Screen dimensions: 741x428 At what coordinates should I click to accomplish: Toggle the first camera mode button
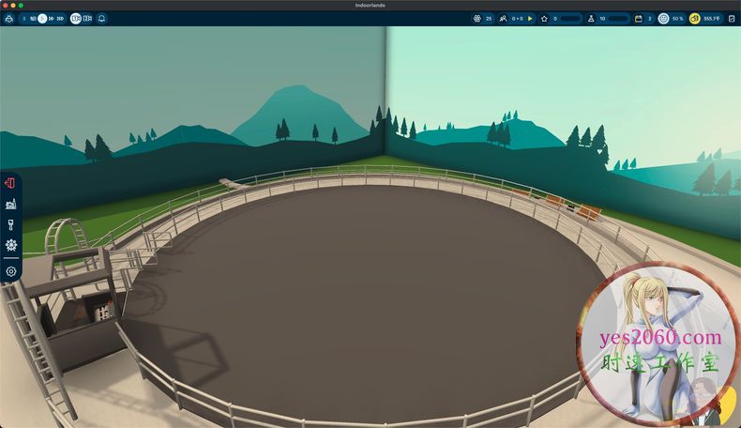point(76,18)
